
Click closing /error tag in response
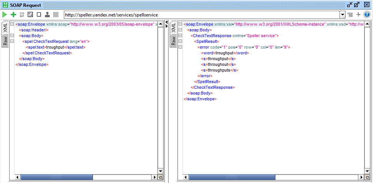[x=205, y=76]
